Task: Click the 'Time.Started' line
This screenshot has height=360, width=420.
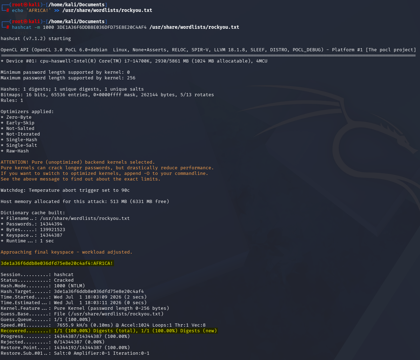Action: coord(74,297)
